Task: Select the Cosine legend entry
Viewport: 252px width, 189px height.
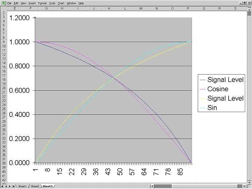Action: (218, 89)
